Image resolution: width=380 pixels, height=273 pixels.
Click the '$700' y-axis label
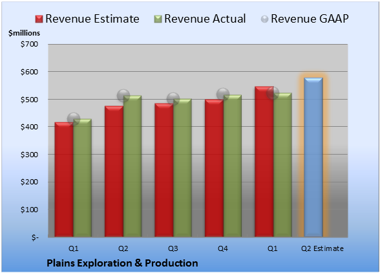pos(29,44)
